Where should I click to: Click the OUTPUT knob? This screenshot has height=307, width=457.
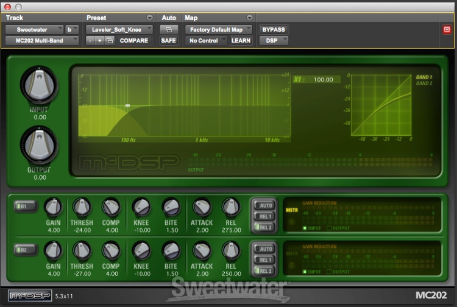tap(40, 145)
